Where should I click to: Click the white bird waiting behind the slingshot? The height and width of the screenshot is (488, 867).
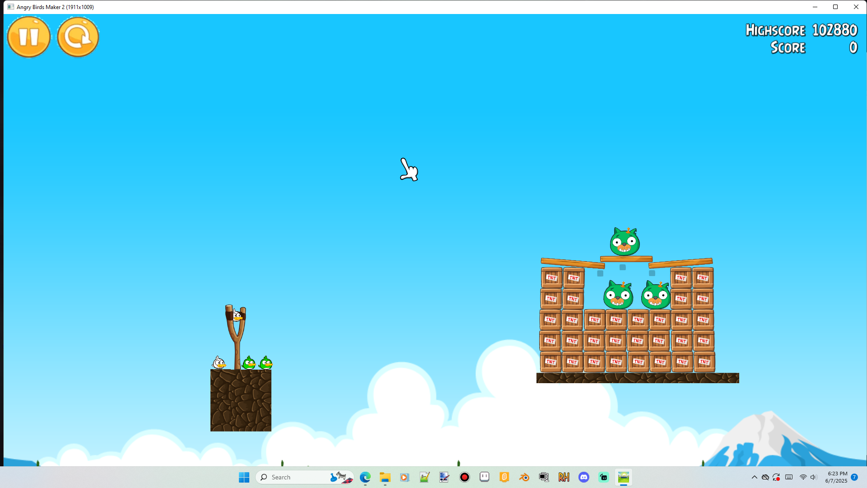click(219, 362)
